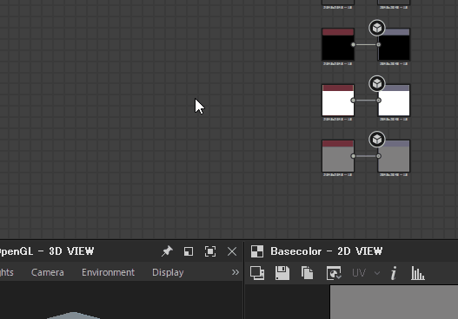Screen dimensions: 458x319
Task: Click the overlapping windows icon in 2D view toolbar
Action: coord(257,273)
